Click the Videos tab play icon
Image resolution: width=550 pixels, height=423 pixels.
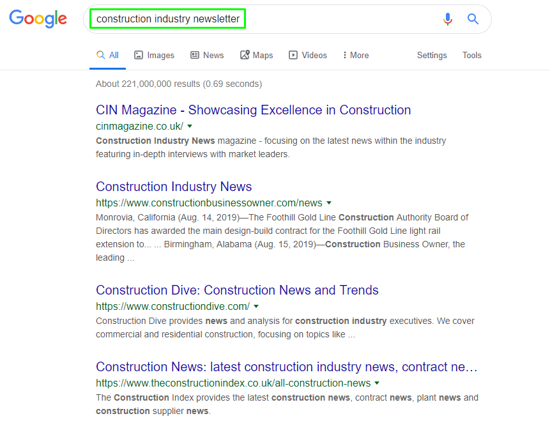coord(293,55)
